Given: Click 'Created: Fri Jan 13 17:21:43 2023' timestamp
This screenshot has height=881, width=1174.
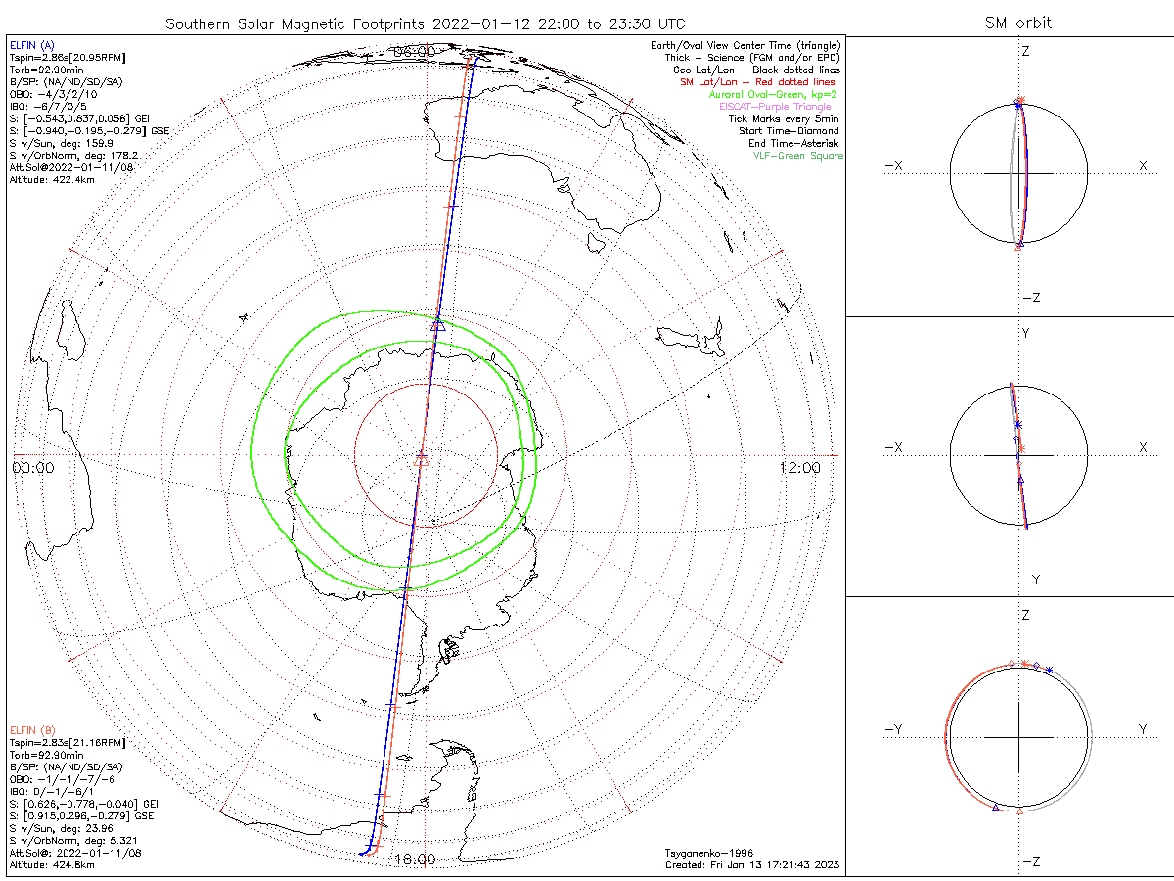Looking at the screenshot, I should tap(752, 865).
